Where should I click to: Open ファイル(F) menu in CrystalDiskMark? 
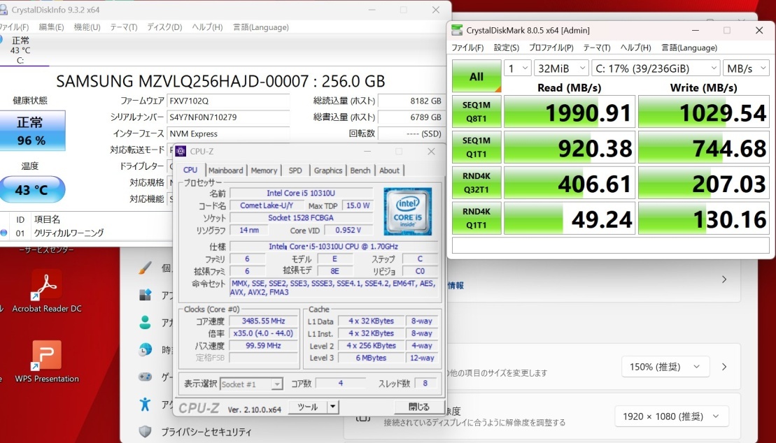pyautogui.click(x=467, y=48)
